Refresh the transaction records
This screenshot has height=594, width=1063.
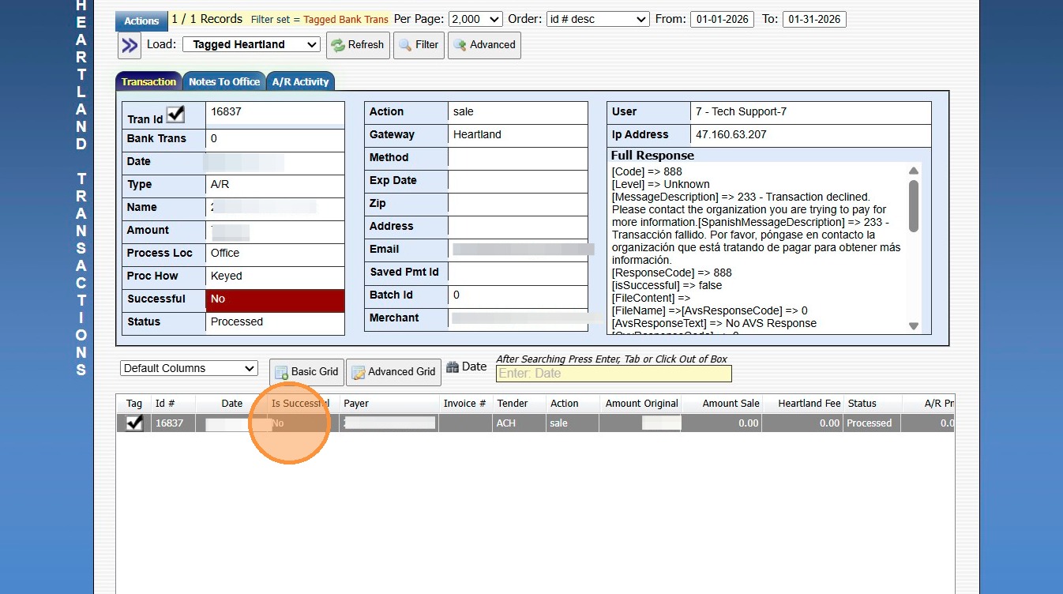click(x=358, y=45)
